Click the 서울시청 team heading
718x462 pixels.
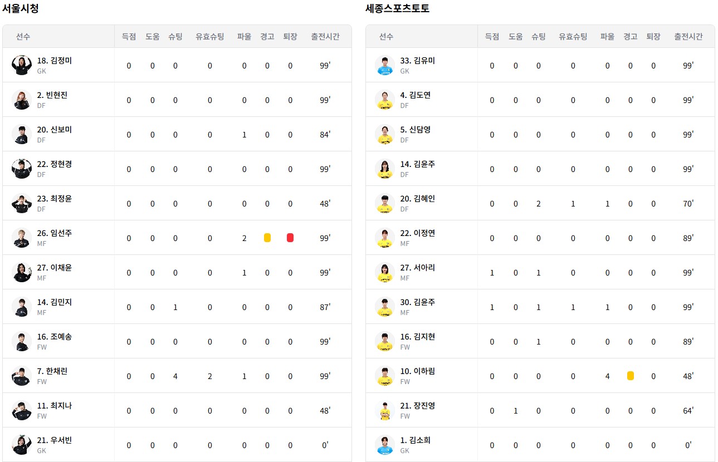click(x=20, y=9)
